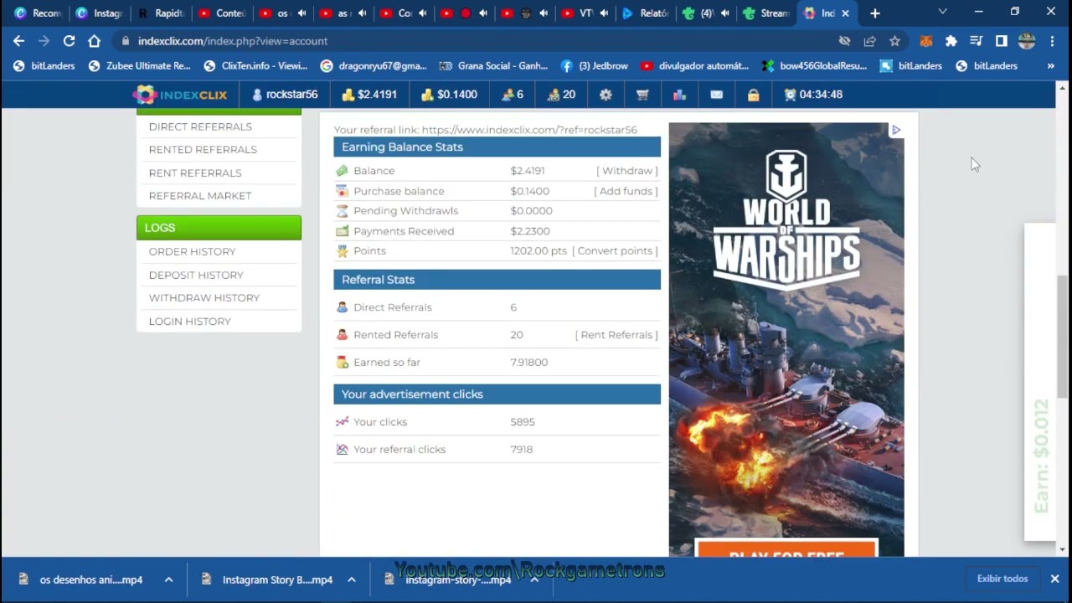Switch to the Recom browser tab

(x=38, y=13)
